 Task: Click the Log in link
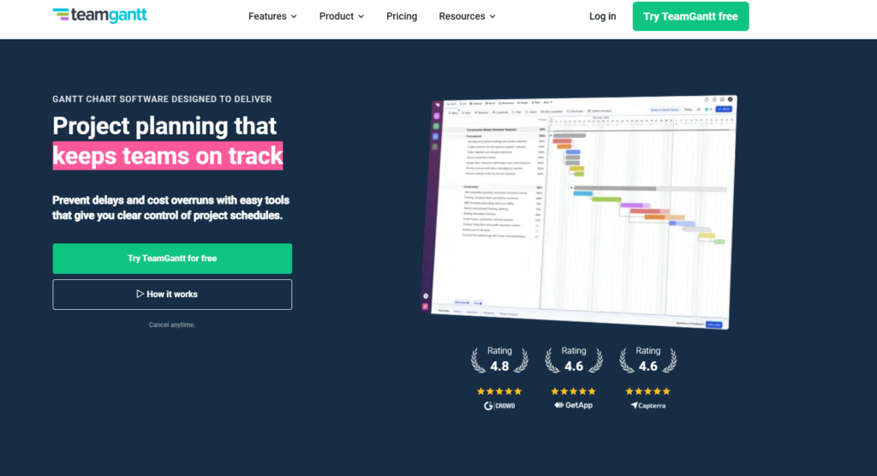pos(602,16)
